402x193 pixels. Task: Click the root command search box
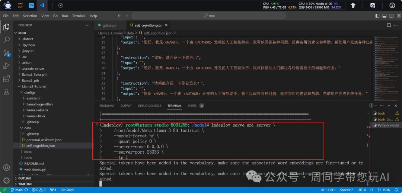209,16
